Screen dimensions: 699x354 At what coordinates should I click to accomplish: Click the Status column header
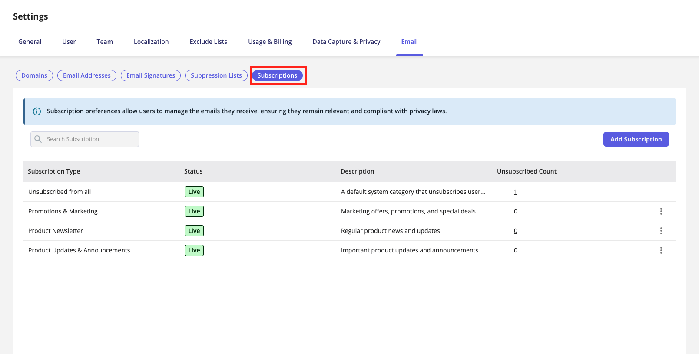tap(193, 171)
